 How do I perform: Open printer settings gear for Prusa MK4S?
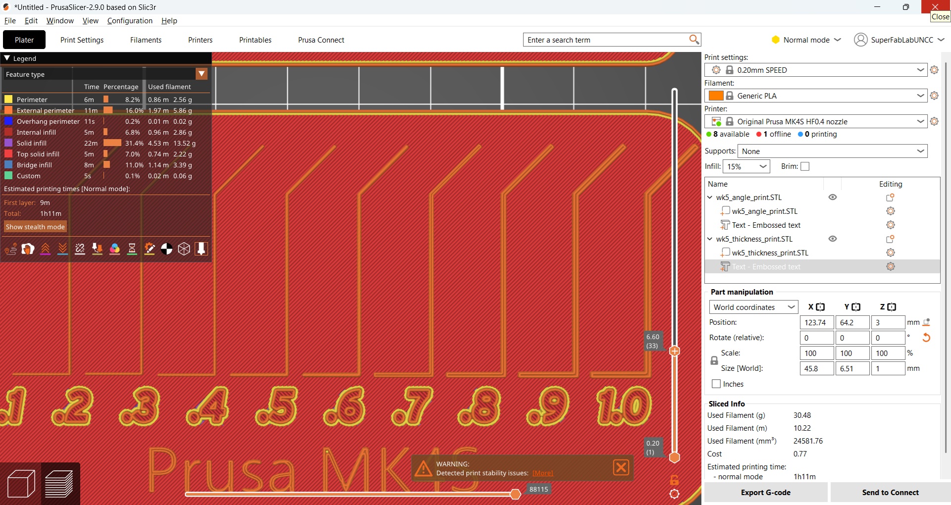934,121
